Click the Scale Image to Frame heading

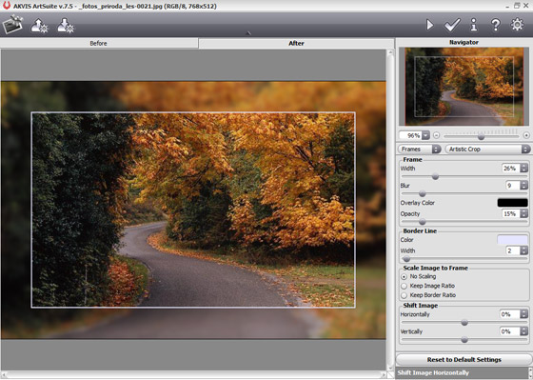coord(436,268)
